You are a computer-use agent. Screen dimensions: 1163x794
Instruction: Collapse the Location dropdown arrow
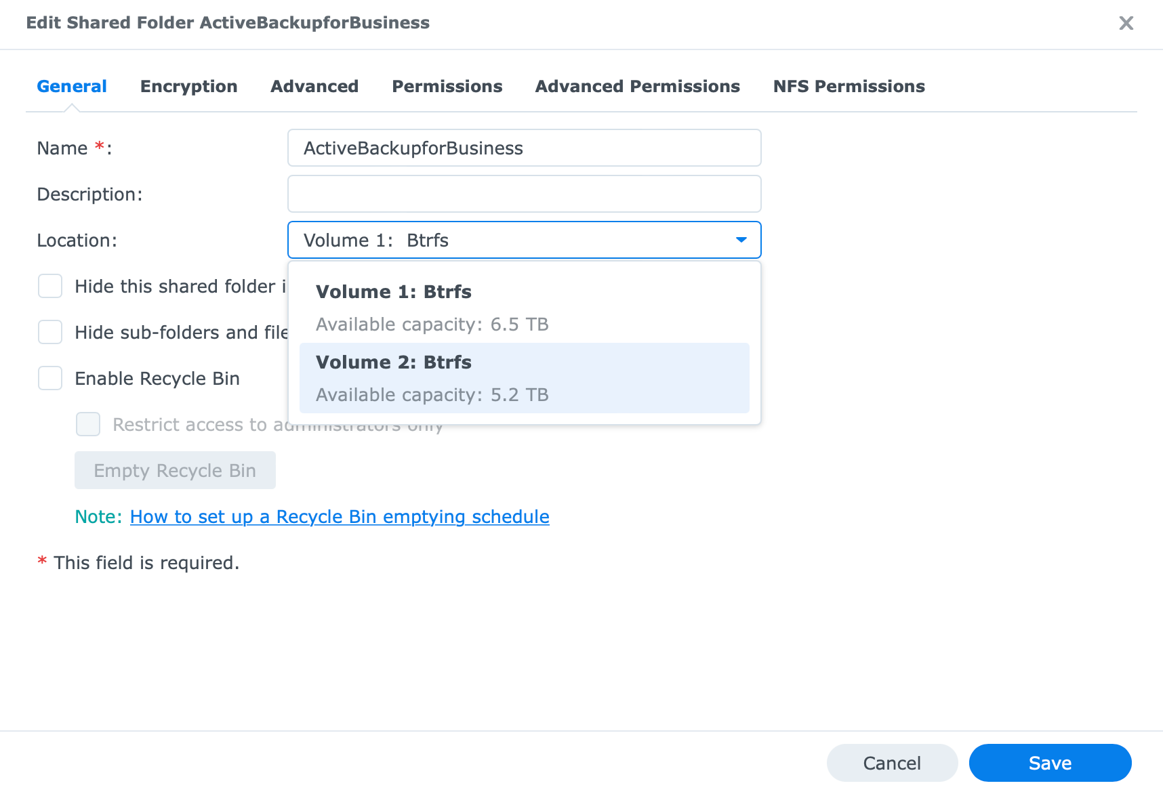741,240
